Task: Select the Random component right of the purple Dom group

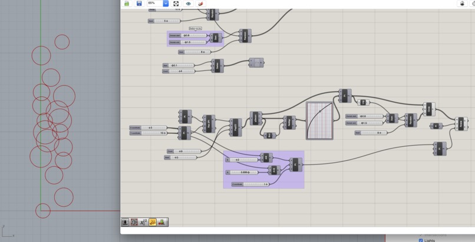Action: [245, 36]
